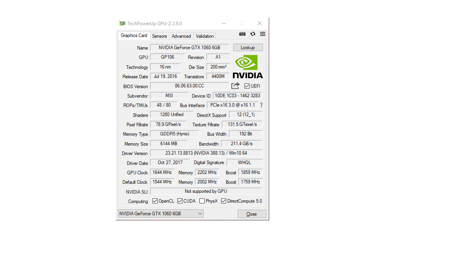Open the Advanced tab

pos(181,36)
